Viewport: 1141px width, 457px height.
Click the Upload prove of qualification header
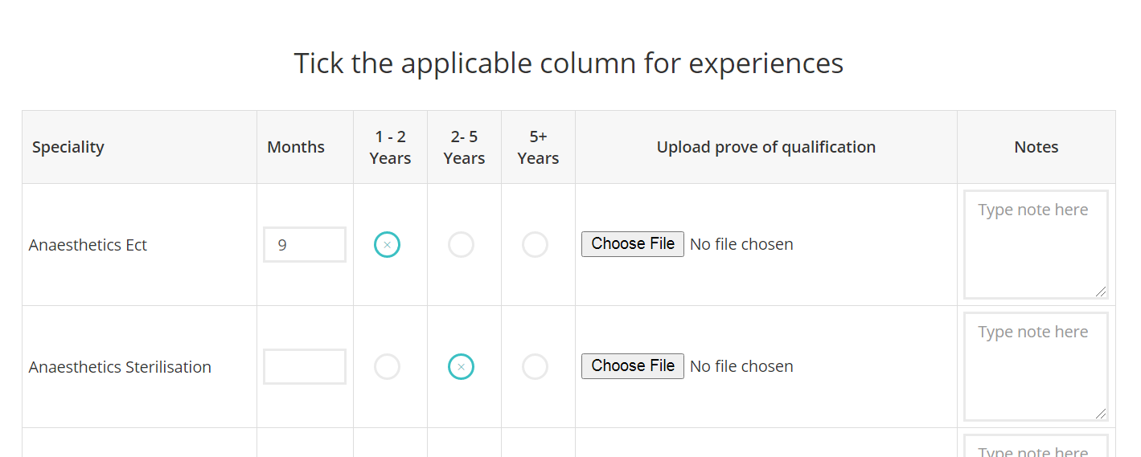765,147
